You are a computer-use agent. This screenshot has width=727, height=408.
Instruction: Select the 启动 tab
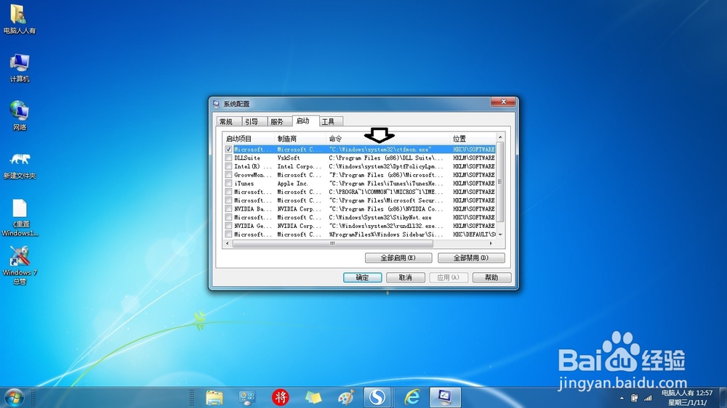pyautogui.click(x=305, y=121)
